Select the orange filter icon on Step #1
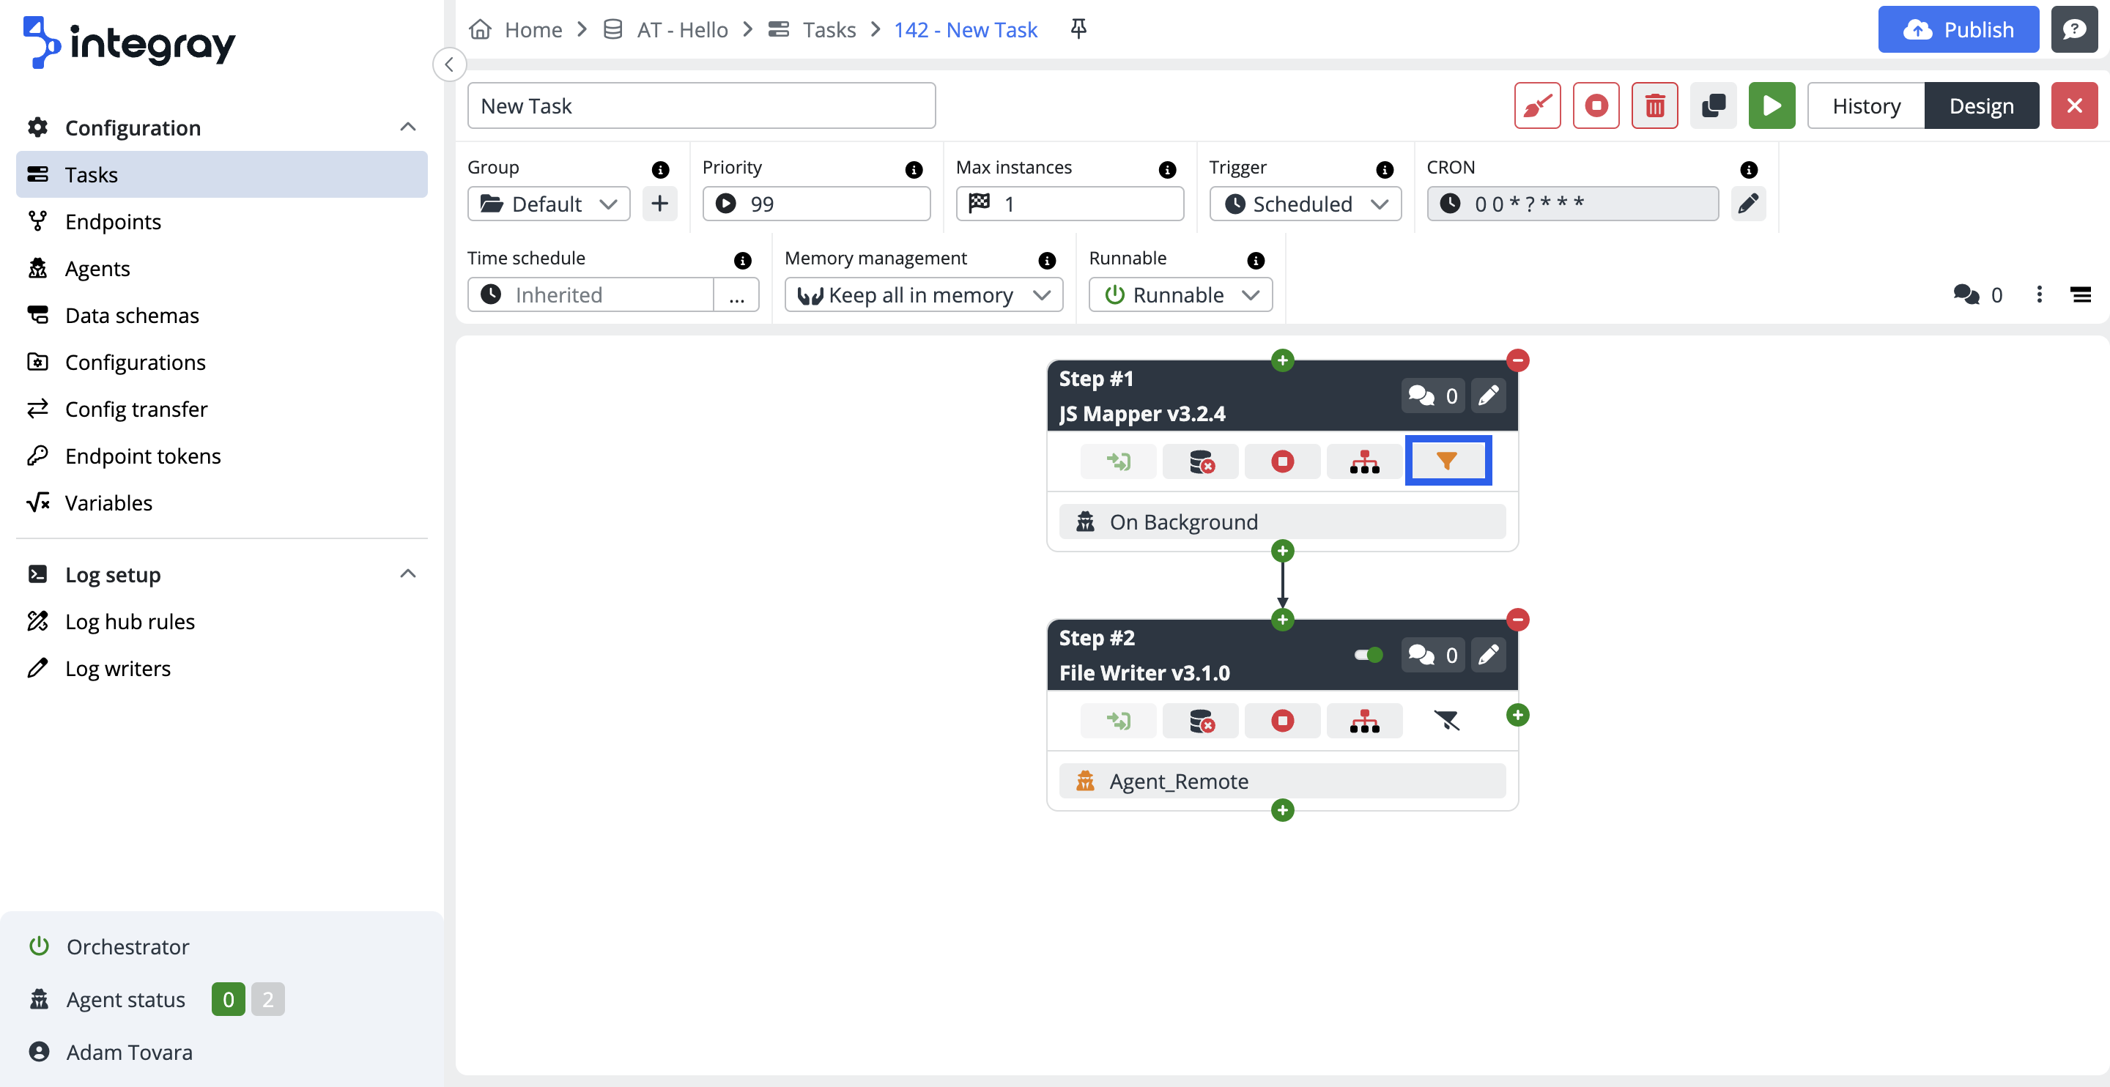Viewport: 2110px width, 1087px height. pos(1448,460)
